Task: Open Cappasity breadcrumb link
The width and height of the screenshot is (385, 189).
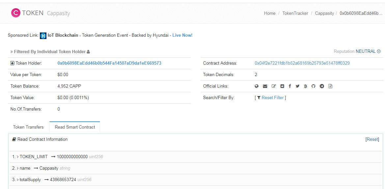Action: (x=324, y=13)
